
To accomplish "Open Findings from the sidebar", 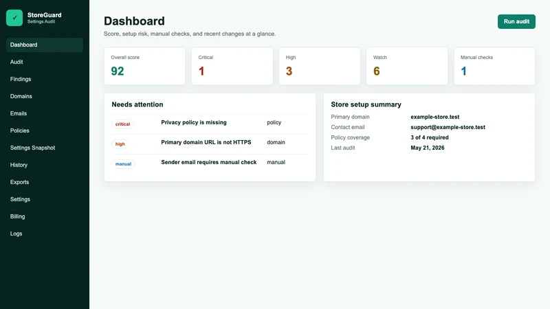I will [45, 79].
